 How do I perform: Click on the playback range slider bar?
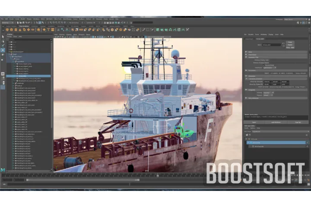tap(83, 180)
